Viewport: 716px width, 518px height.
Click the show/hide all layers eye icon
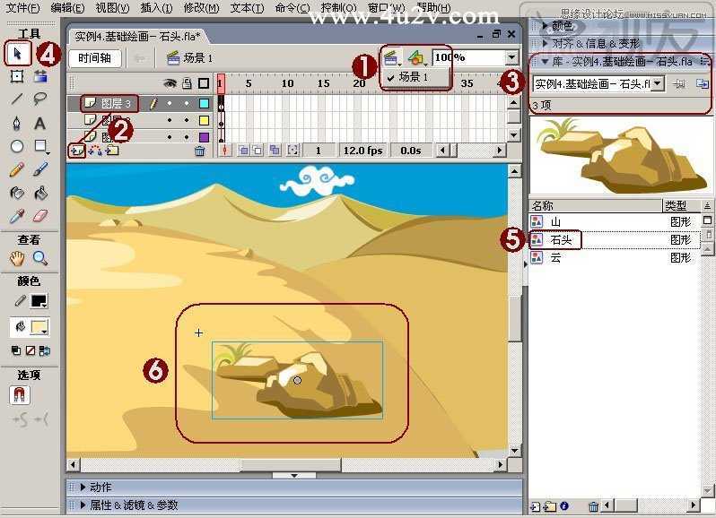click(170, 83)
